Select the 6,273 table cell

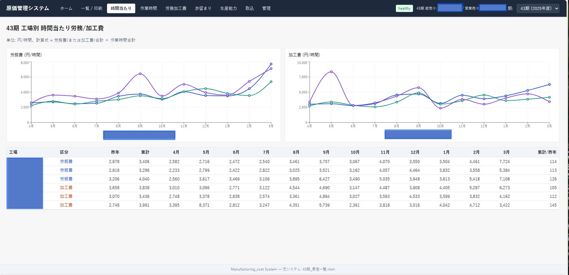(x=504, y=188)
